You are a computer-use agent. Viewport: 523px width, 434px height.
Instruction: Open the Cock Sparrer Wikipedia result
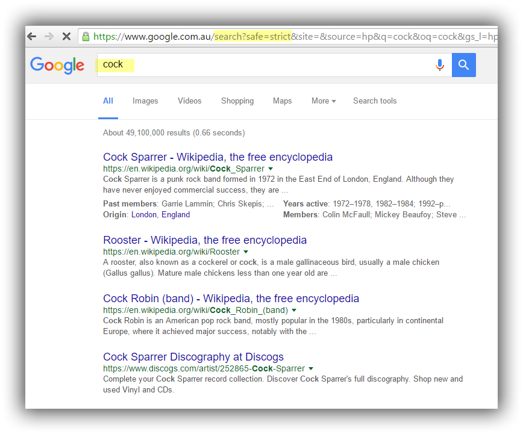pos(218,157)
